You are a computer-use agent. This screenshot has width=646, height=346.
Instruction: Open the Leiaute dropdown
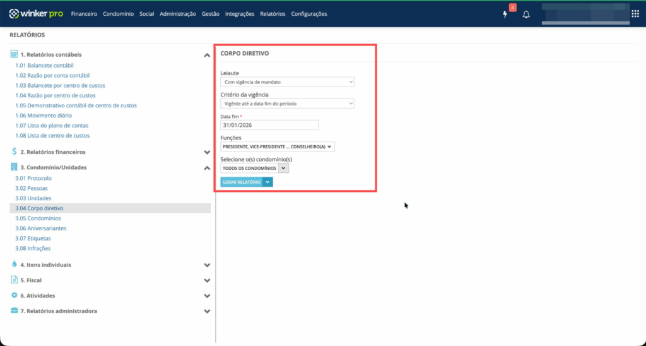[x=287, y=82]
